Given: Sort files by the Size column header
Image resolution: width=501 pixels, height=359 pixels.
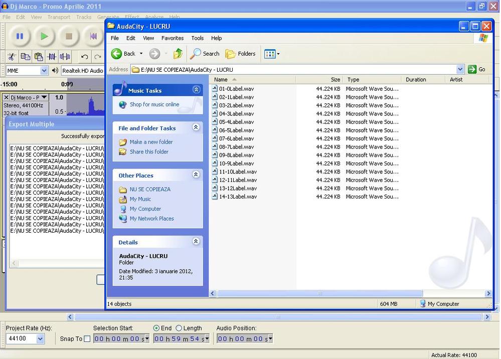Looking at the screenshot, I should 319,80.
